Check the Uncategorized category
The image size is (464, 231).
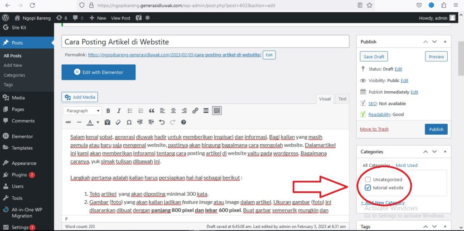pyautogui.click(x=368, y=179)
